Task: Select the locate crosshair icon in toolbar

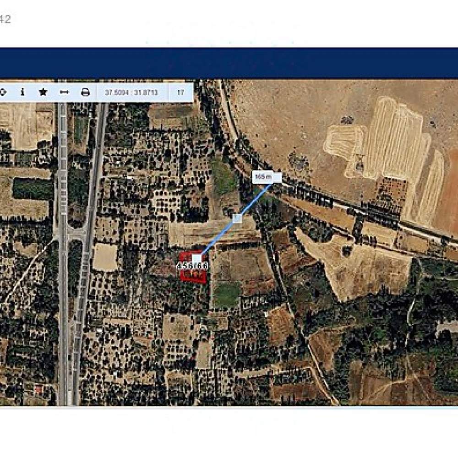Action: (2, 93)
